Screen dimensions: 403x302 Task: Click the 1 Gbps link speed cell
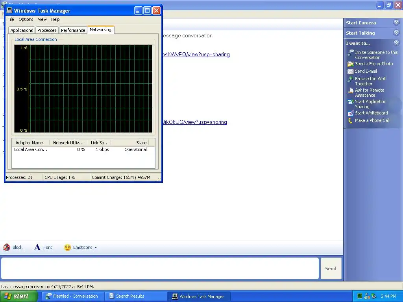coord(102,149)
